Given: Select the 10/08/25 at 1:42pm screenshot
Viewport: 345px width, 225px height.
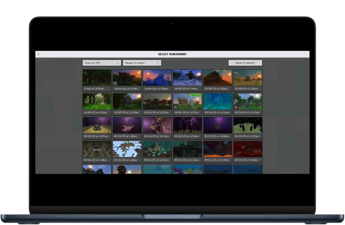Looking at the screenshot, I should coord(248,81).
